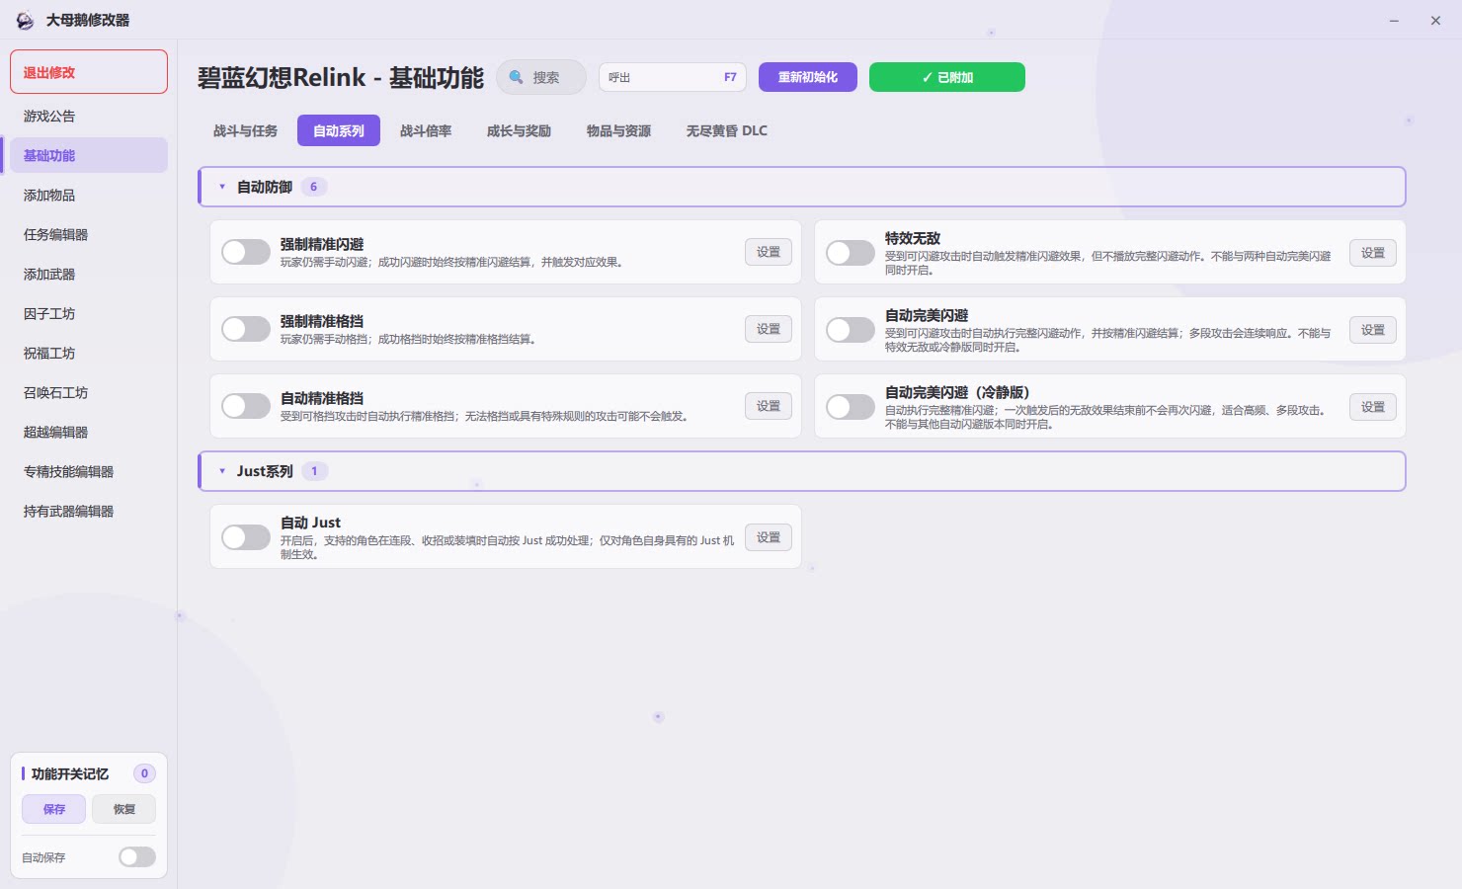The height and width of the screenshot is (889, 1462).
Task: Enable the 自动 Just toggle
Action: click(246, 537)
